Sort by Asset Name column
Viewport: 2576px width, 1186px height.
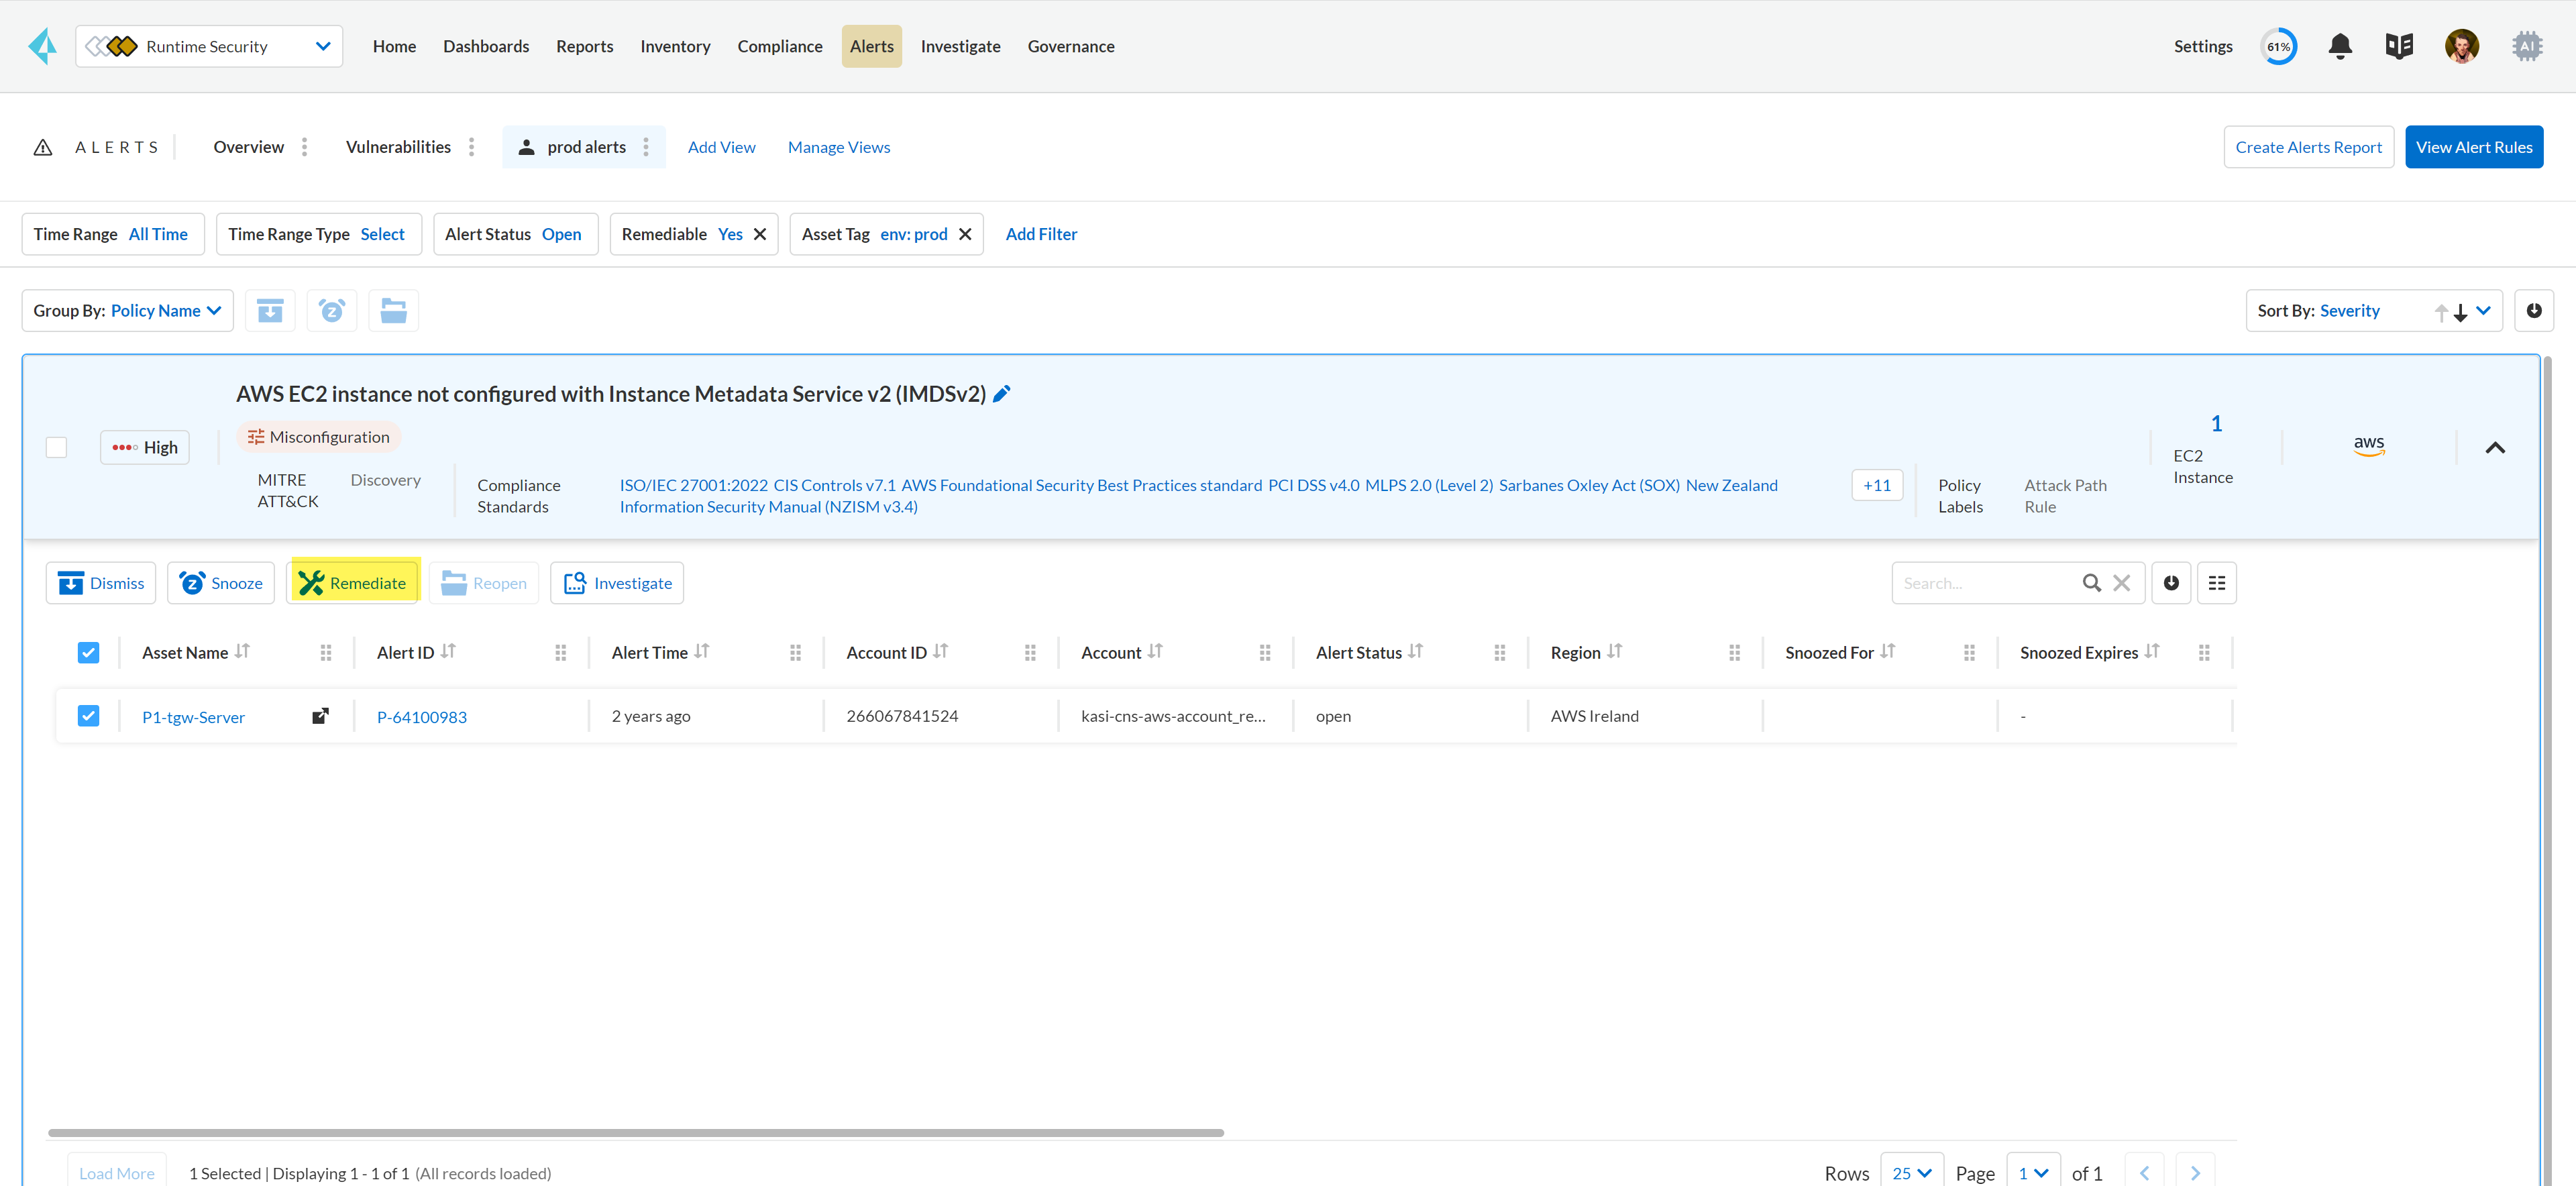tap(242, 651)
